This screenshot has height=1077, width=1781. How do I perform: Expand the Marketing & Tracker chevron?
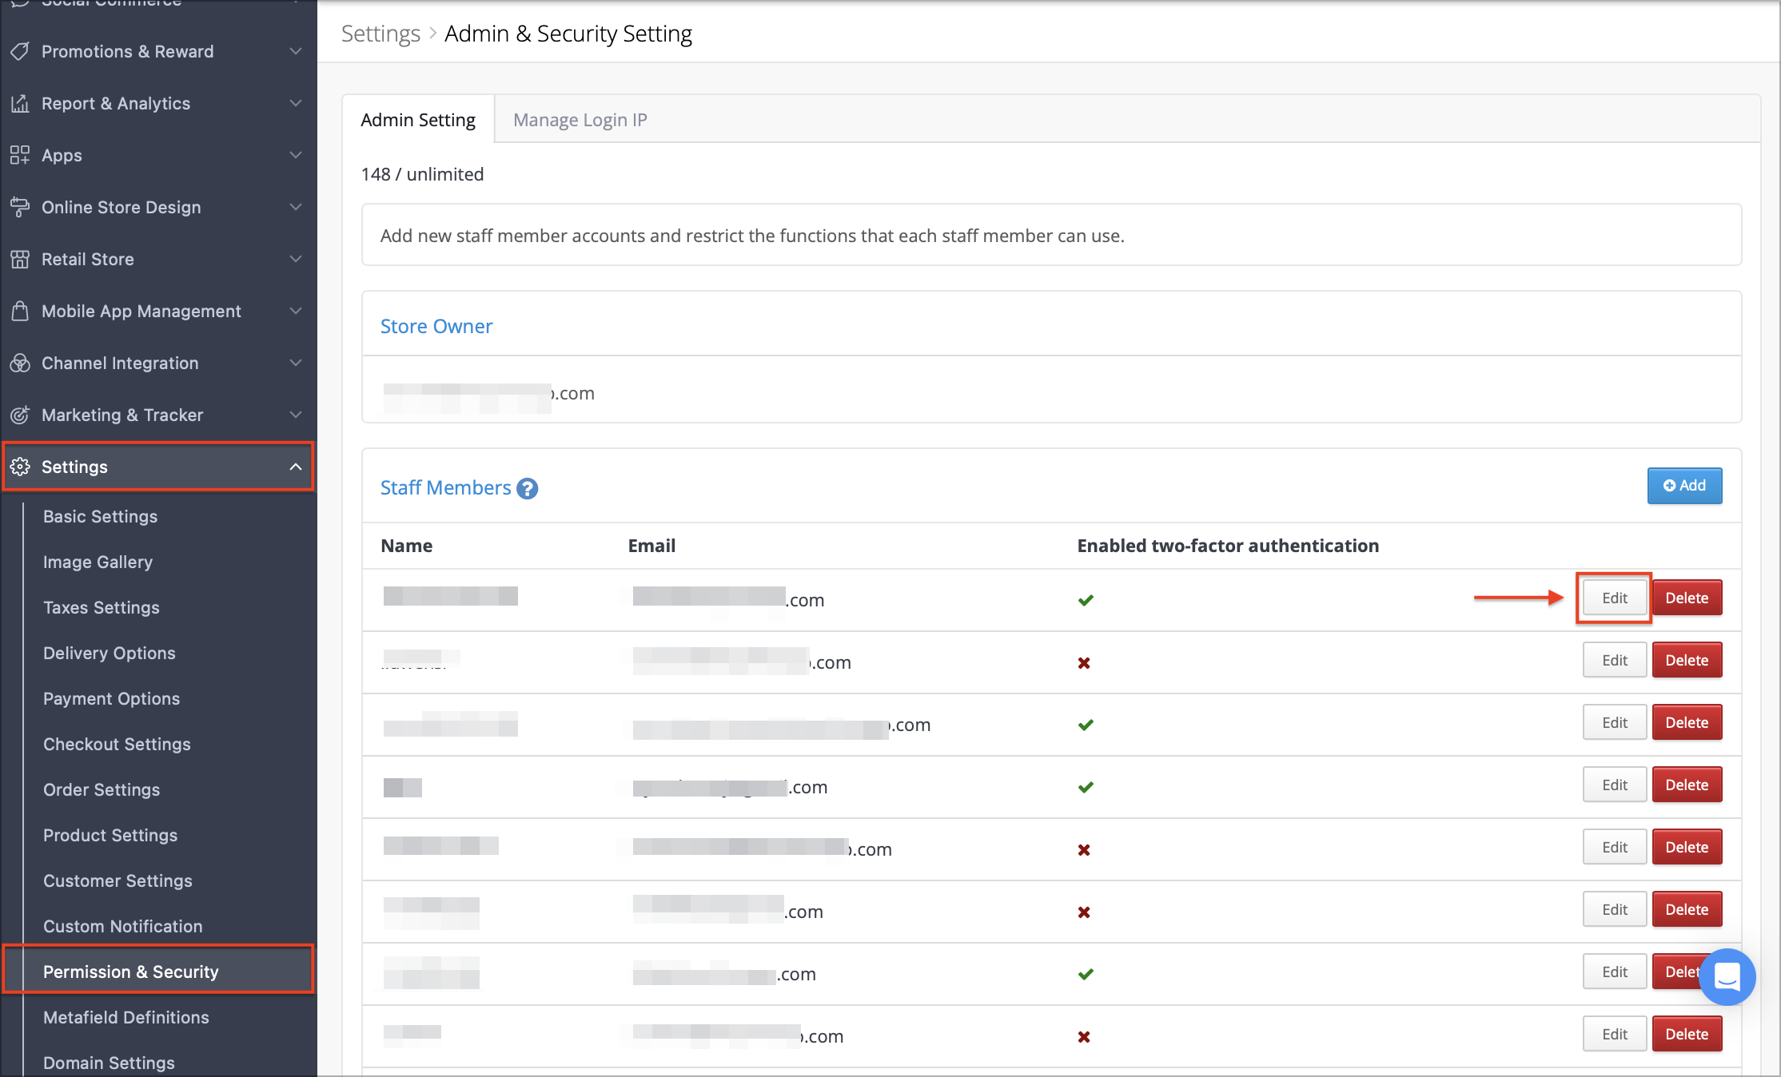(x=296, y=415)
